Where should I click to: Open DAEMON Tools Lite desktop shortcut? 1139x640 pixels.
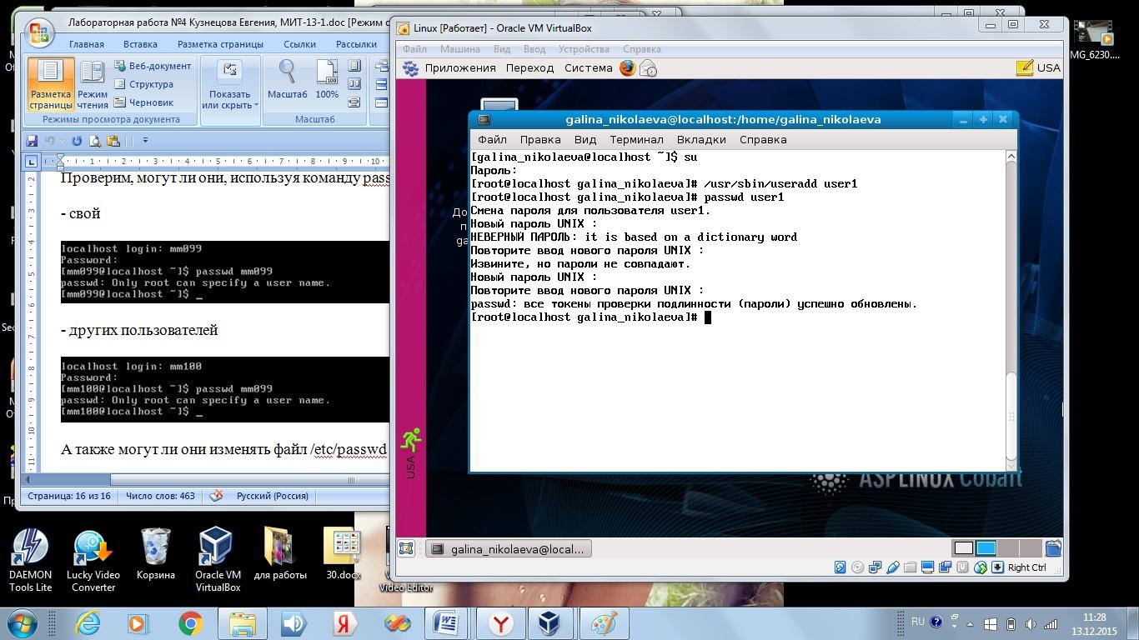(x=31, y=560)
